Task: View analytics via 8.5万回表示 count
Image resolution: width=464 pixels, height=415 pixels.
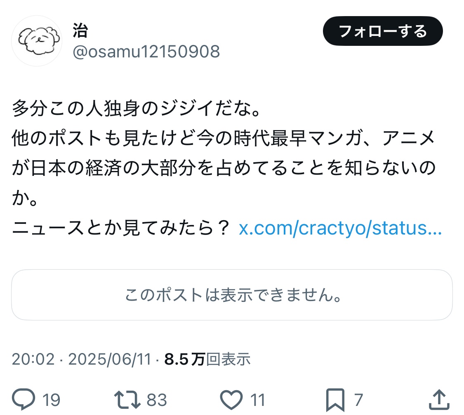Action: tap(207, 359)
